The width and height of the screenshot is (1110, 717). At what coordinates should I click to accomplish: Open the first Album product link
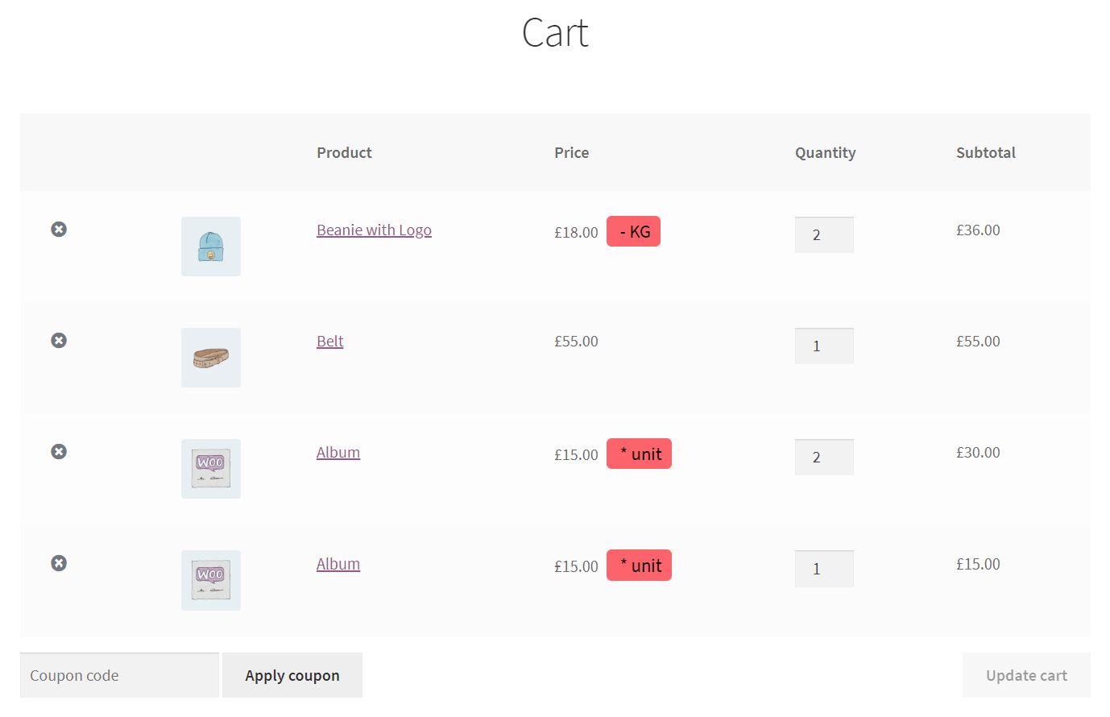click(x=338, y=453)
